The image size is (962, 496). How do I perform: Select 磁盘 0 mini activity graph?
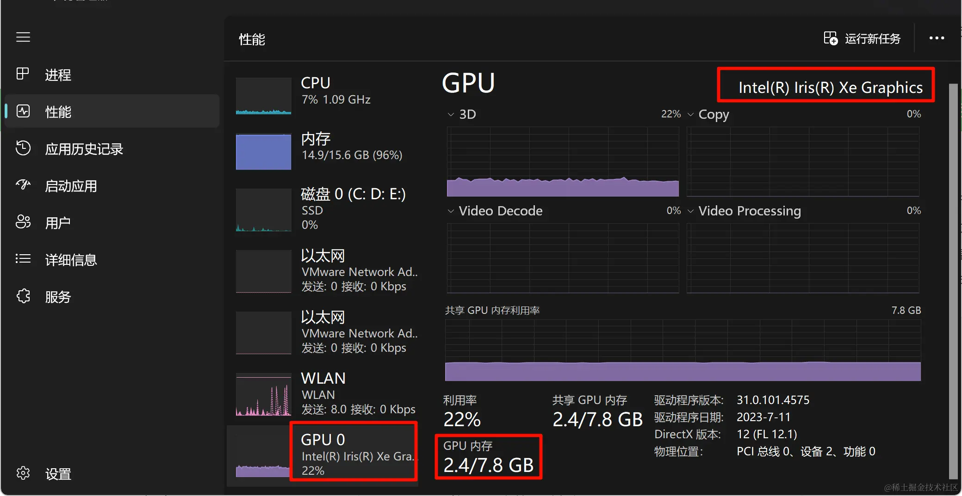pyautogui.click(x=263, y=210)
